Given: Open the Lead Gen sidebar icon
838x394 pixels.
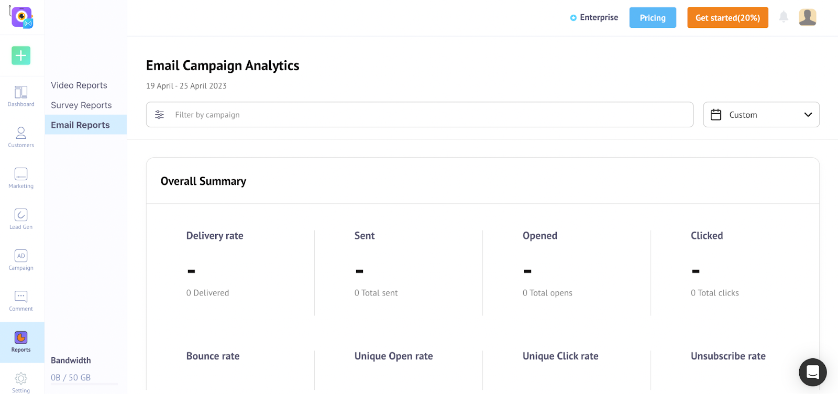Looking at the screenshot, I should tap(21, 219).
